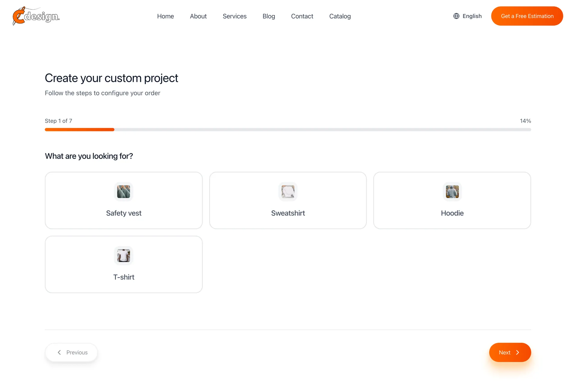Choose the Safety vest label

point(124,213)
